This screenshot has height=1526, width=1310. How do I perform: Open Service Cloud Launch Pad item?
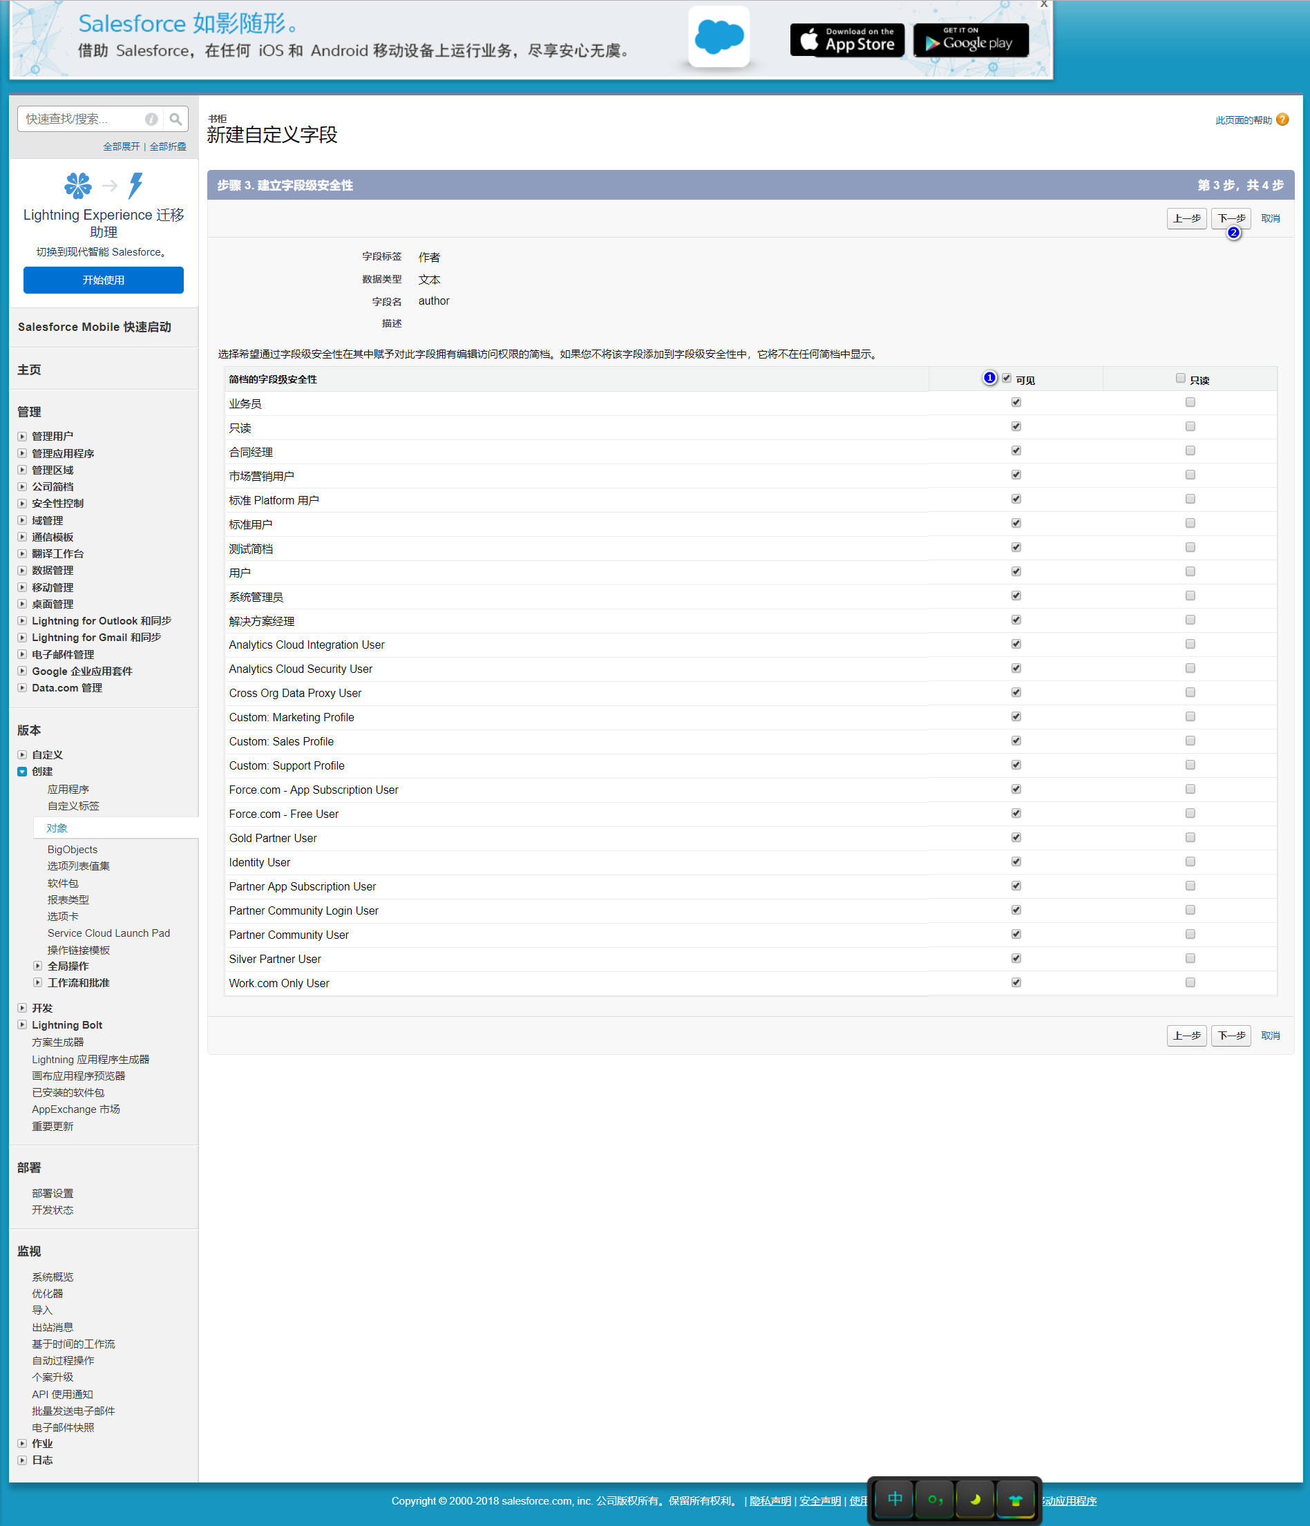coord(108,933)
